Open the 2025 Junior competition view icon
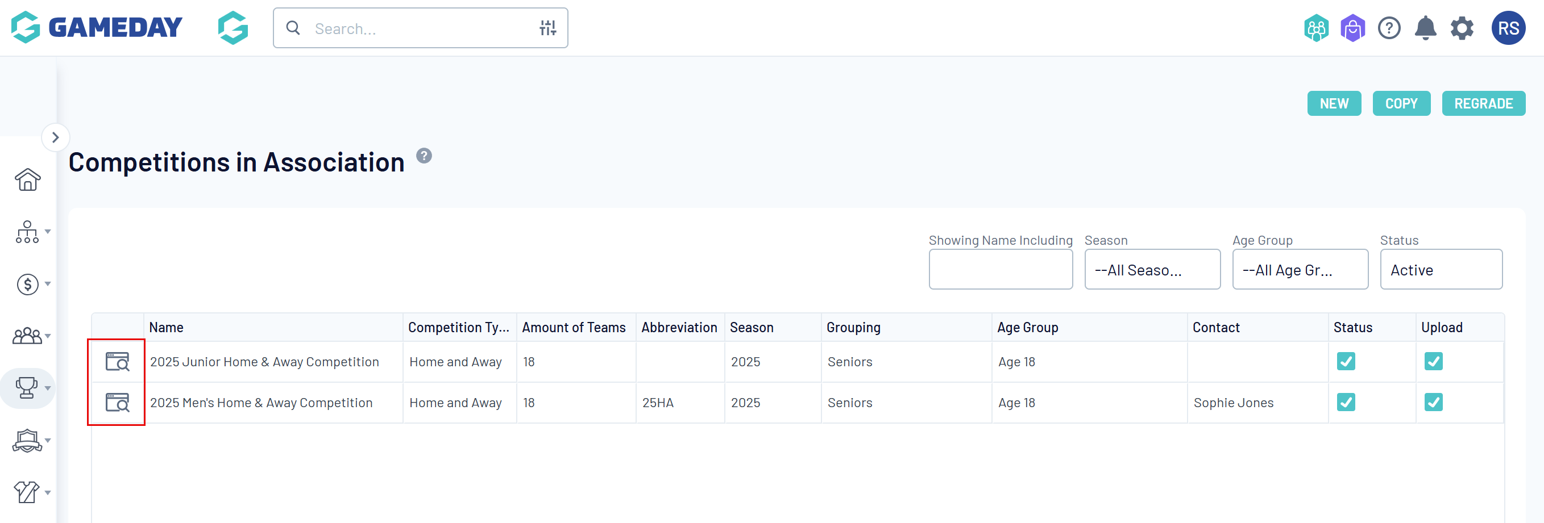 (x=118, y=361)
